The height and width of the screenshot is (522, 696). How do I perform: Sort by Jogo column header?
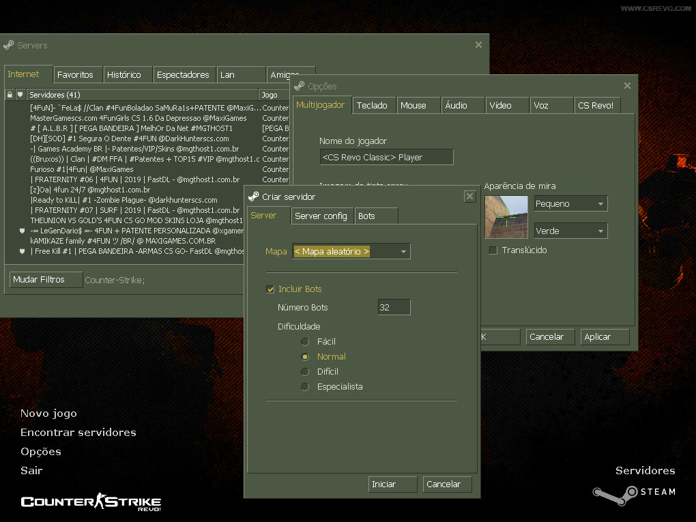point(274,95)
